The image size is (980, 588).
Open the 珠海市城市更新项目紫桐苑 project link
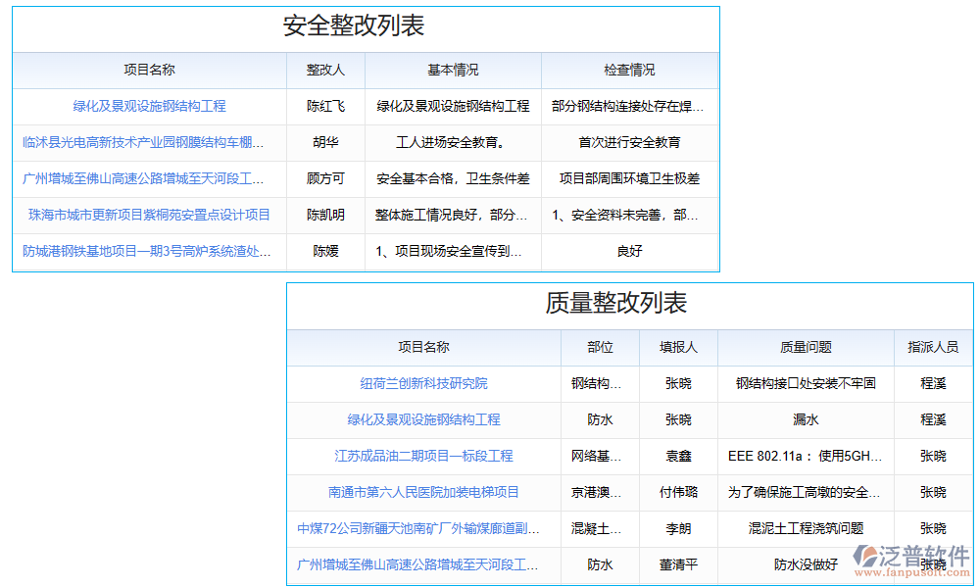coord(148,215)
